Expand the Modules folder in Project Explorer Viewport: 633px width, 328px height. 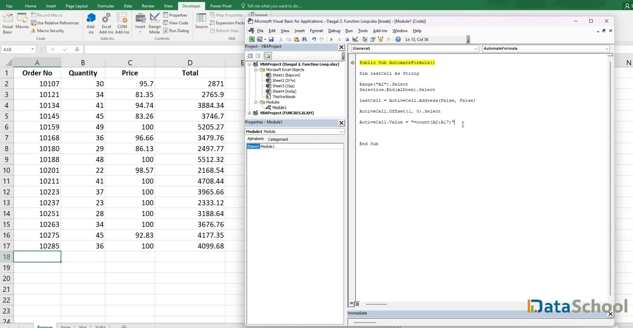click(x=256, y=102)
